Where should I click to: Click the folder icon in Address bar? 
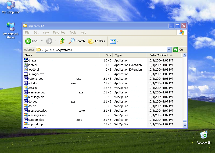click(39, 50)
